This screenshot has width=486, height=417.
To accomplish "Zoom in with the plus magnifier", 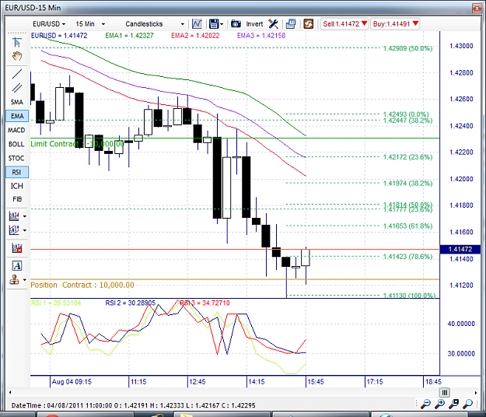I will pyautogui.click(x=440, y=404).
